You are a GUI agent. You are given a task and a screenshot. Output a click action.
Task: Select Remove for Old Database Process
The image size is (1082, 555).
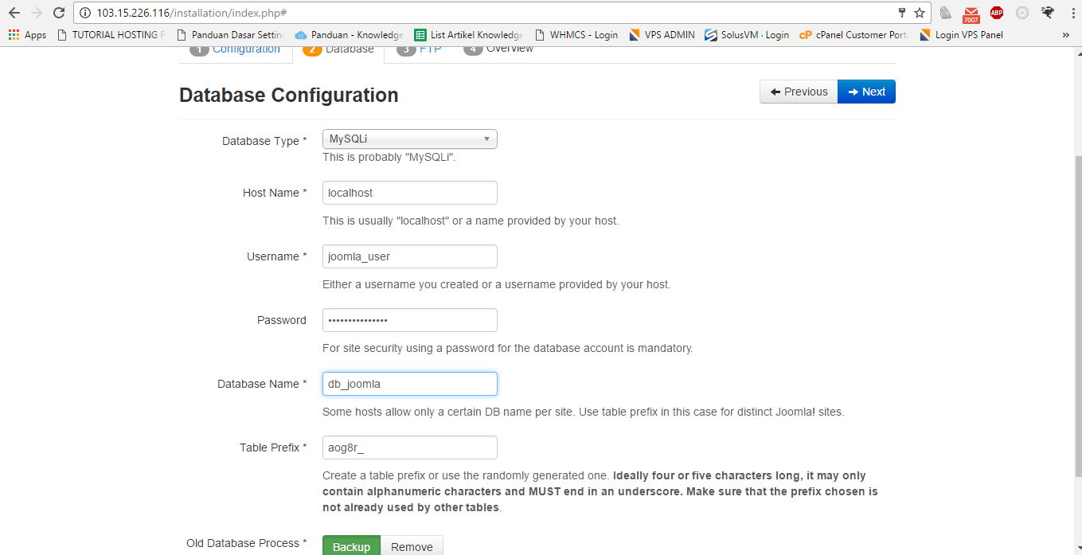coord(412,546)
